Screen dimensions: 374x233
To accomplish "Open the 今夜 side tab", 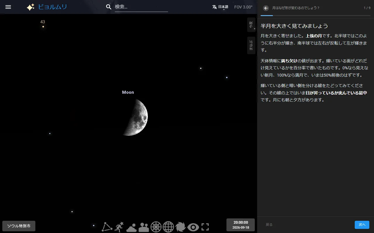I will (x=251, y=25).
